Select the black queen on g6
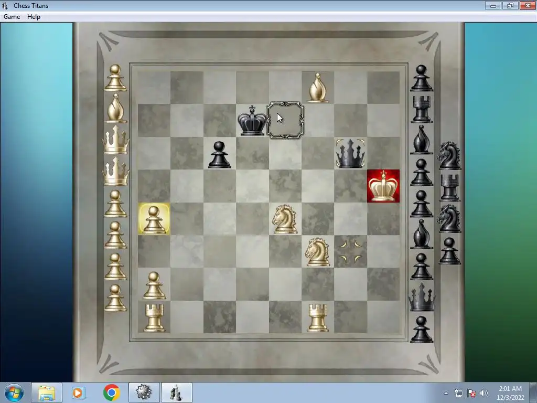537x403 pixels. 350,153
